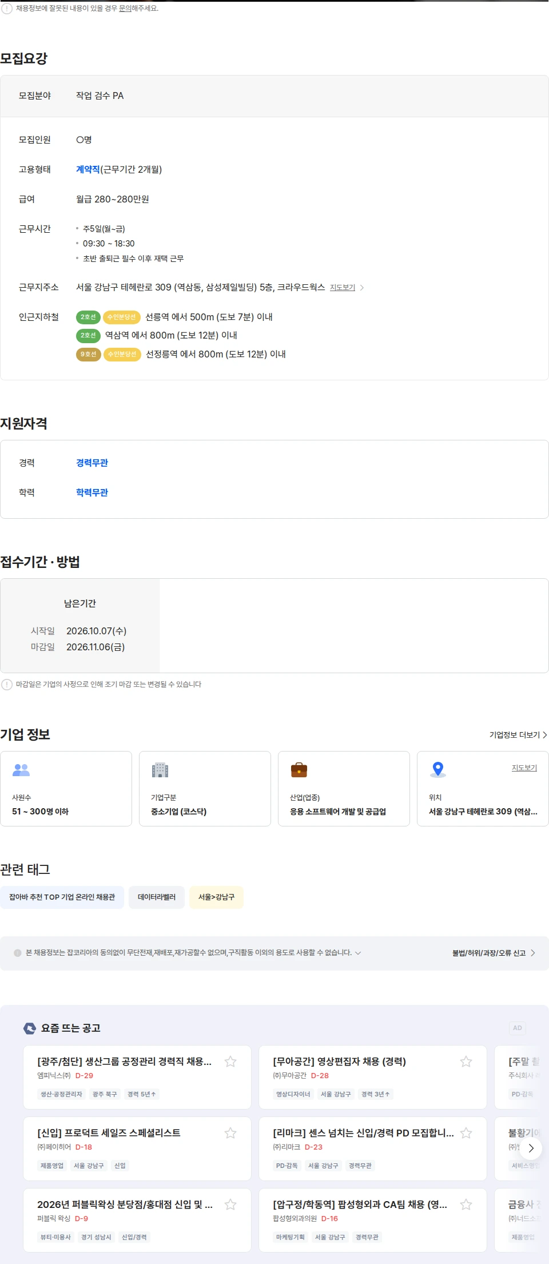Select the 데이터라벨러 tag
Viewport: 549px width, 1264px height.
157,897
